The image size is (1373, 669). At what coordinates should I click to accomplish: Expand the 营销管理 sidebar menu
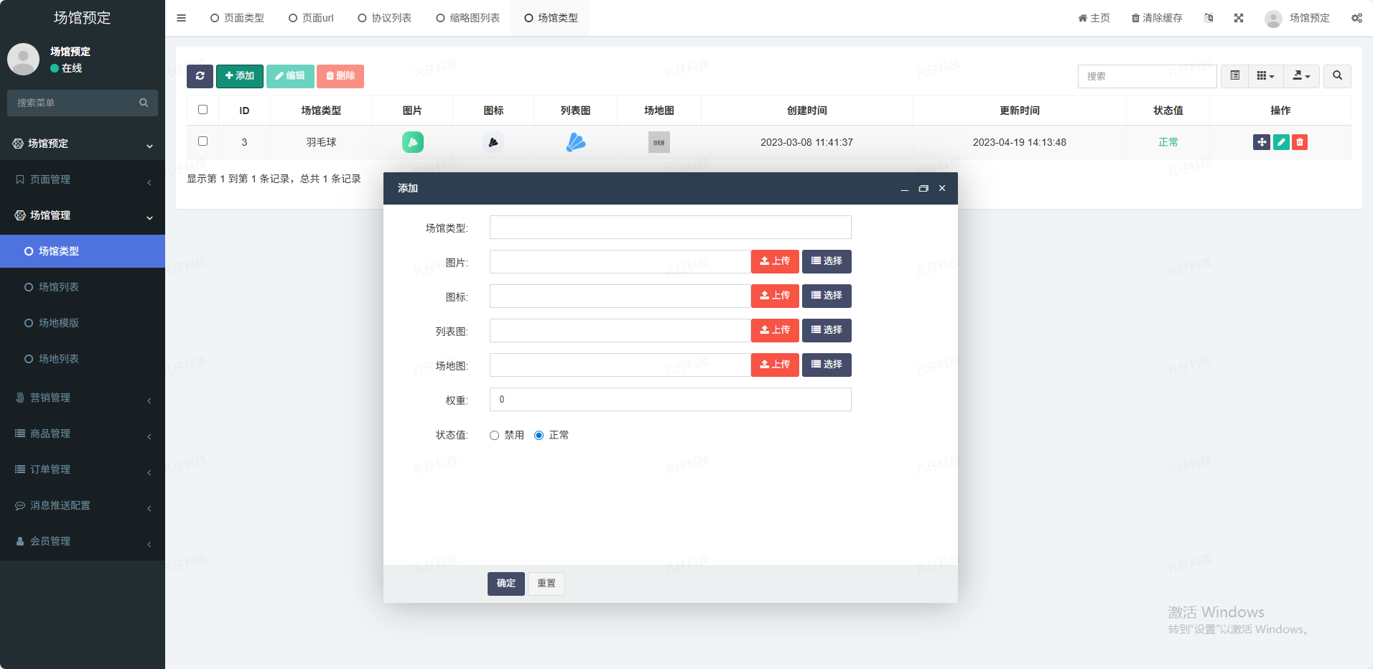coord(83,398)
